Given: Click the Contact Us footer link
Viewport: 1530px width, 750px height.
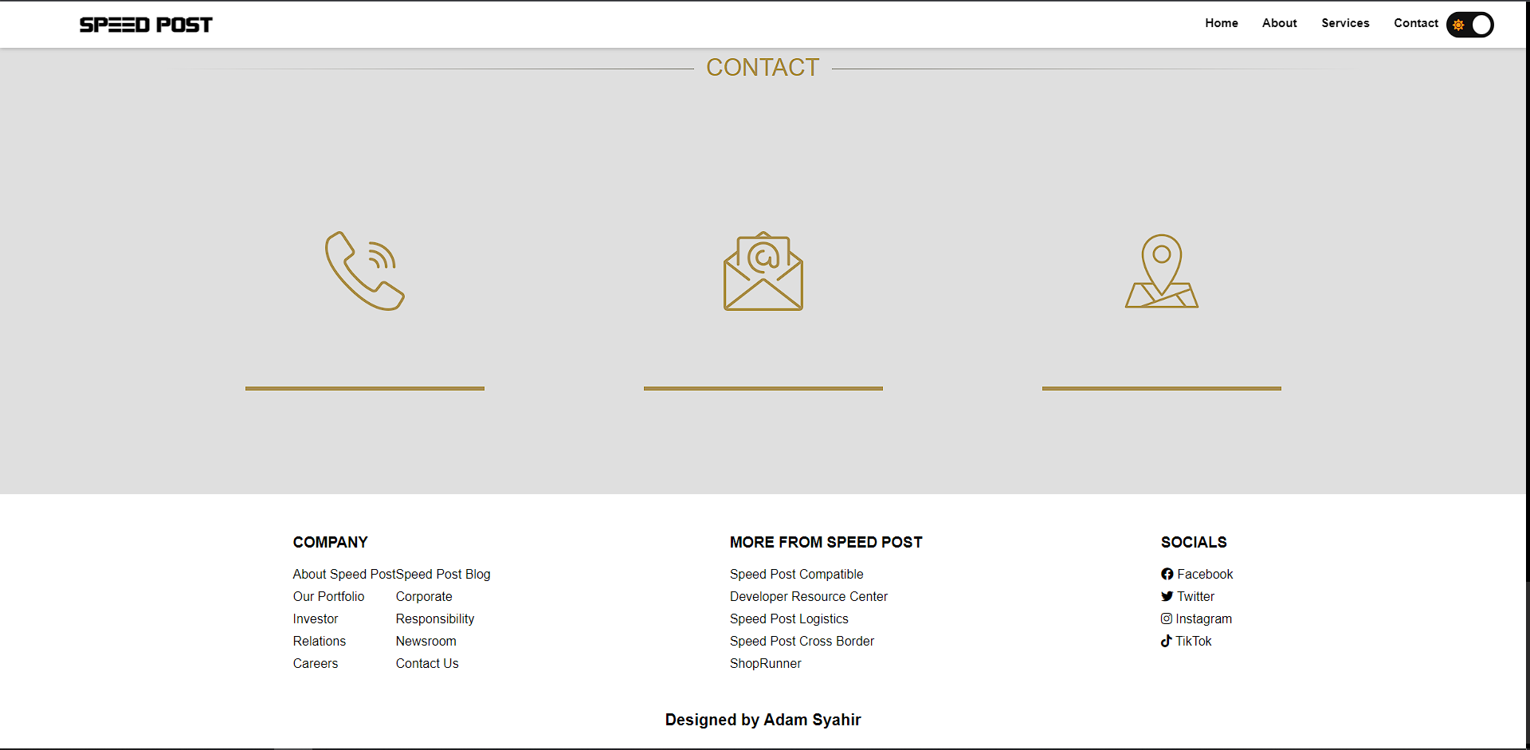Looking at the screenshot, I should pos(427,663).
